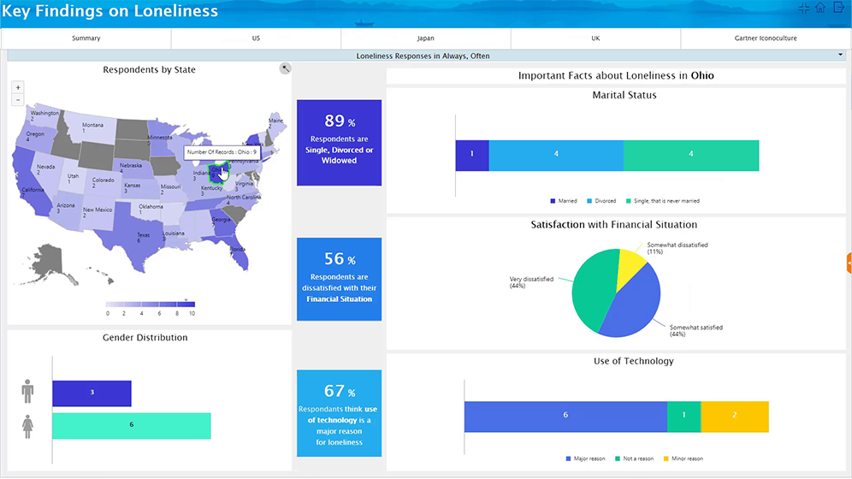Click the Major reason bar segment showing 6

(565, 417)
